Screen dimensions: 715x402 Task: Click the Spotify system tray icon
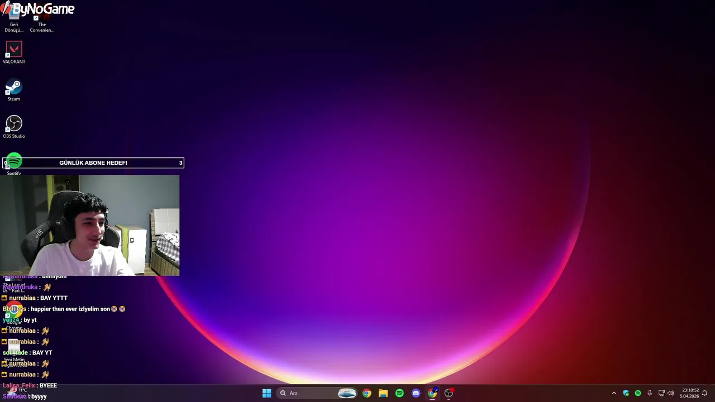(x=638, y=393)
